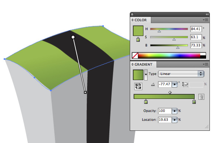Click the Location field showing 19.63
This screenshot has width=215, height=143.
[x=165, y=120]
